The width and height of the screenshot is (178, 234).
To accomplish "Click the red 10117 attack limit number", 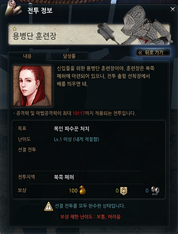I will click(78, 113).
